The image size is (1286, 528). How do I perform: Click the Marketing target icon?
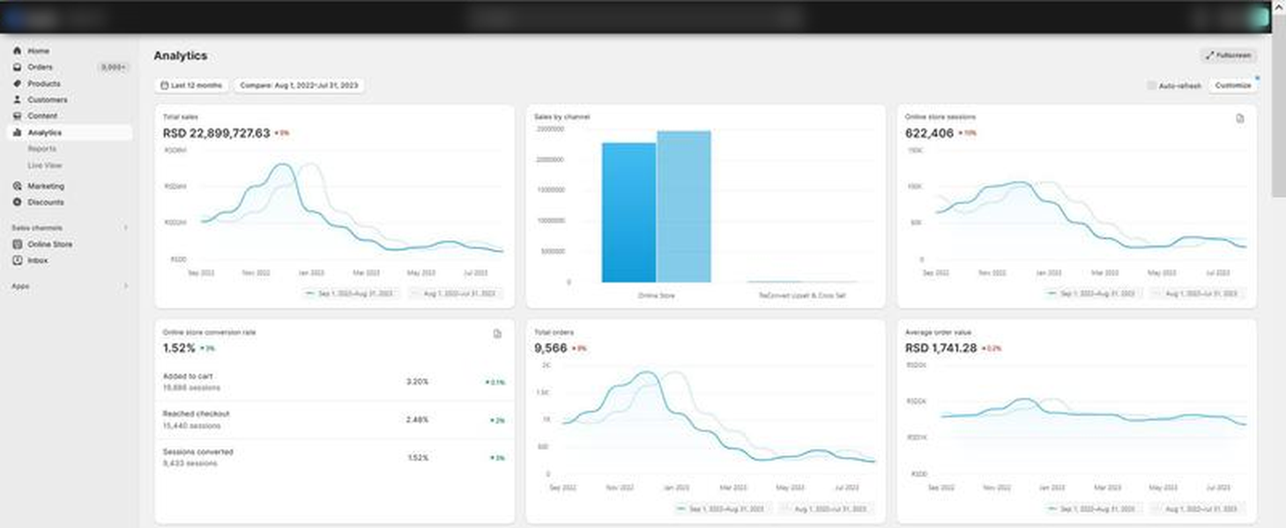[x=17, y=187]
